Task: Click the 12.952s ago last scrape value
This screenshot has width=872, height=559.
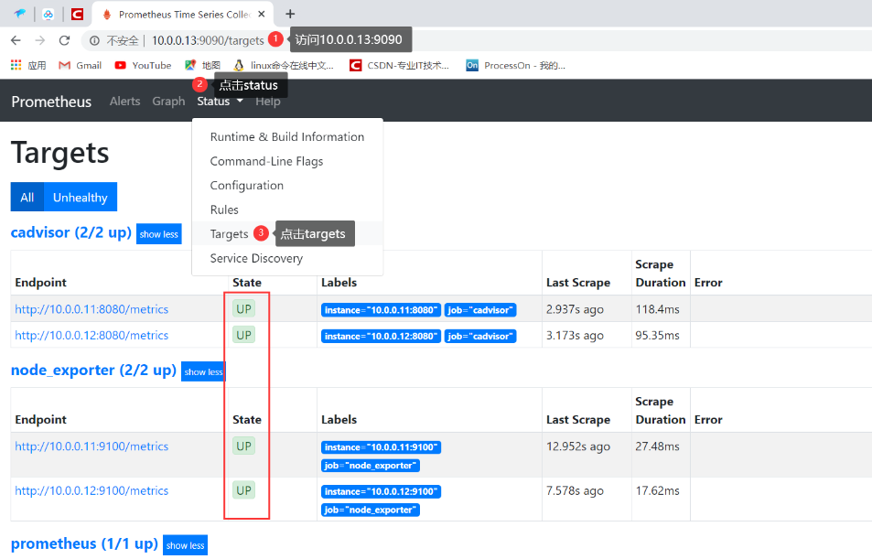Action: [577, 446]
